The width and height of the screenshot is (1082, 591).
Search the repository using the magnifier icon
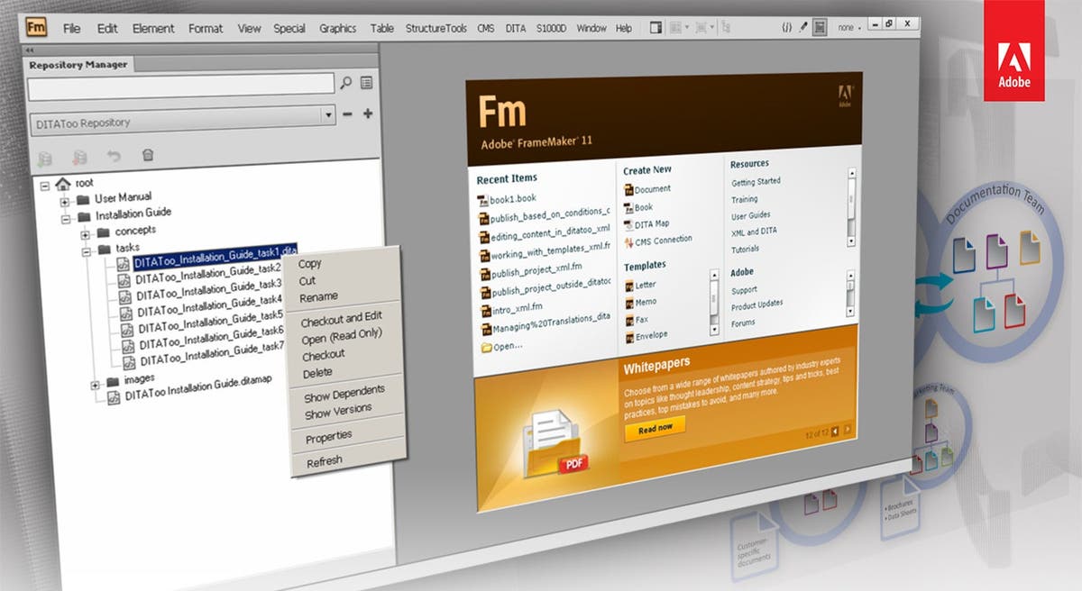[x=345, y=83]
